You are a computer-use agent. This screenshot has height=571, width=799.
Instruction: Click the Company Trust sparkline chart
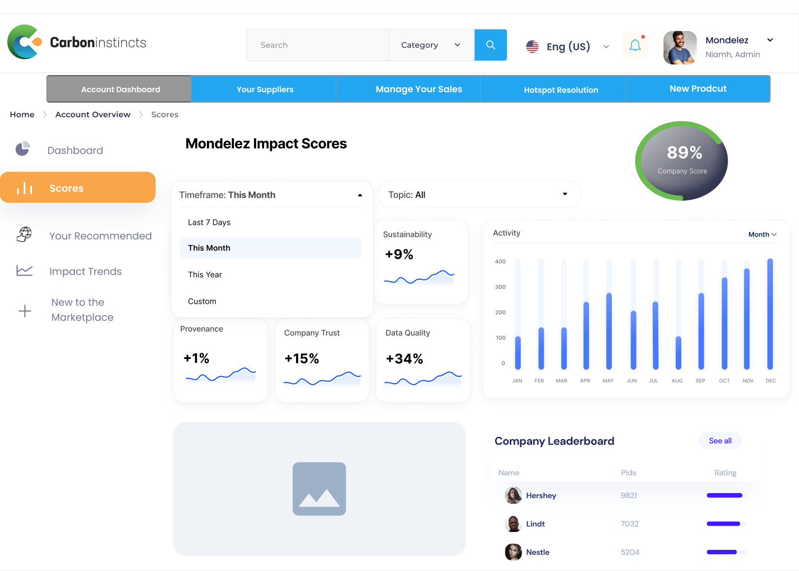322,379
